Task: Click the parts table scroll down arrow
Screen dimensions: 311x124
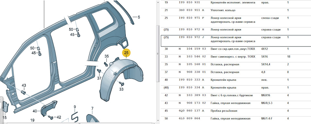Action: coord(158,120)
